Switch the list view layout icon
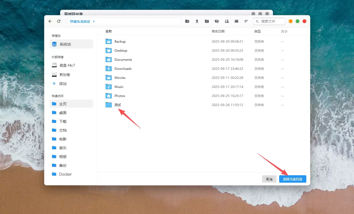The width and height of the screenshot is (354, 214). click(x=237, y=21)
